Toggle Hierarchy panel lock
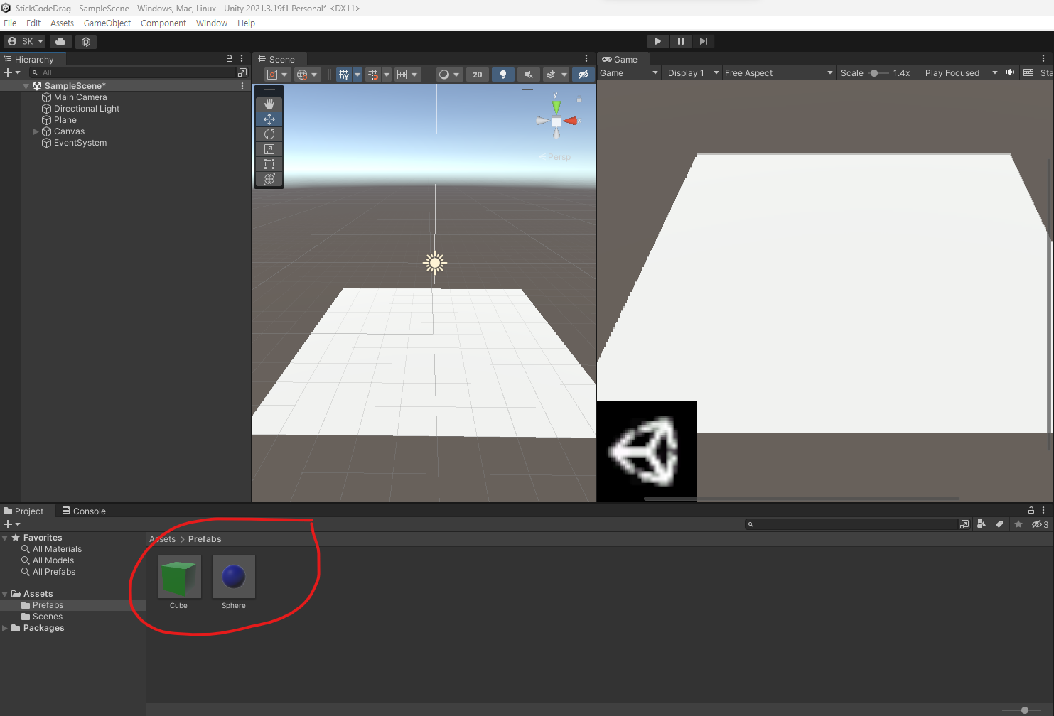The height and width of the screenshot is (716, 1054). point(230,59)
